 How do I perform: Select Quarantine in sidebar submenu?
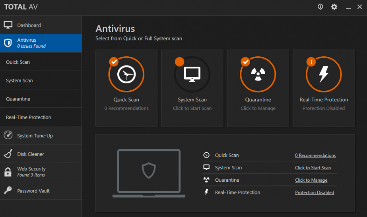coord(18,99)
